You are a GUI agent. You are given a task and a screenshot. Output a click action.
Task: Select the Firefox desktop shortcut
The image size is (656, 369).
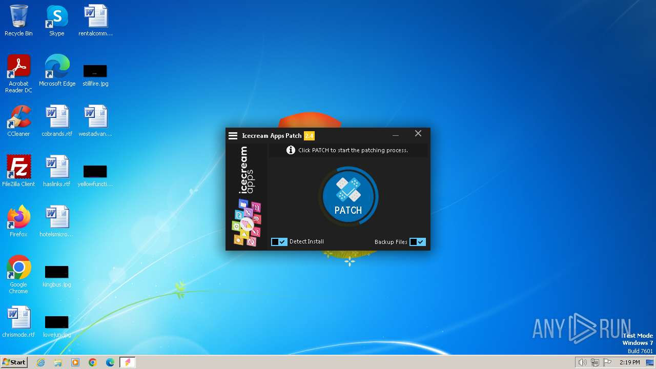pyautogui.click(x=18, y=222)
